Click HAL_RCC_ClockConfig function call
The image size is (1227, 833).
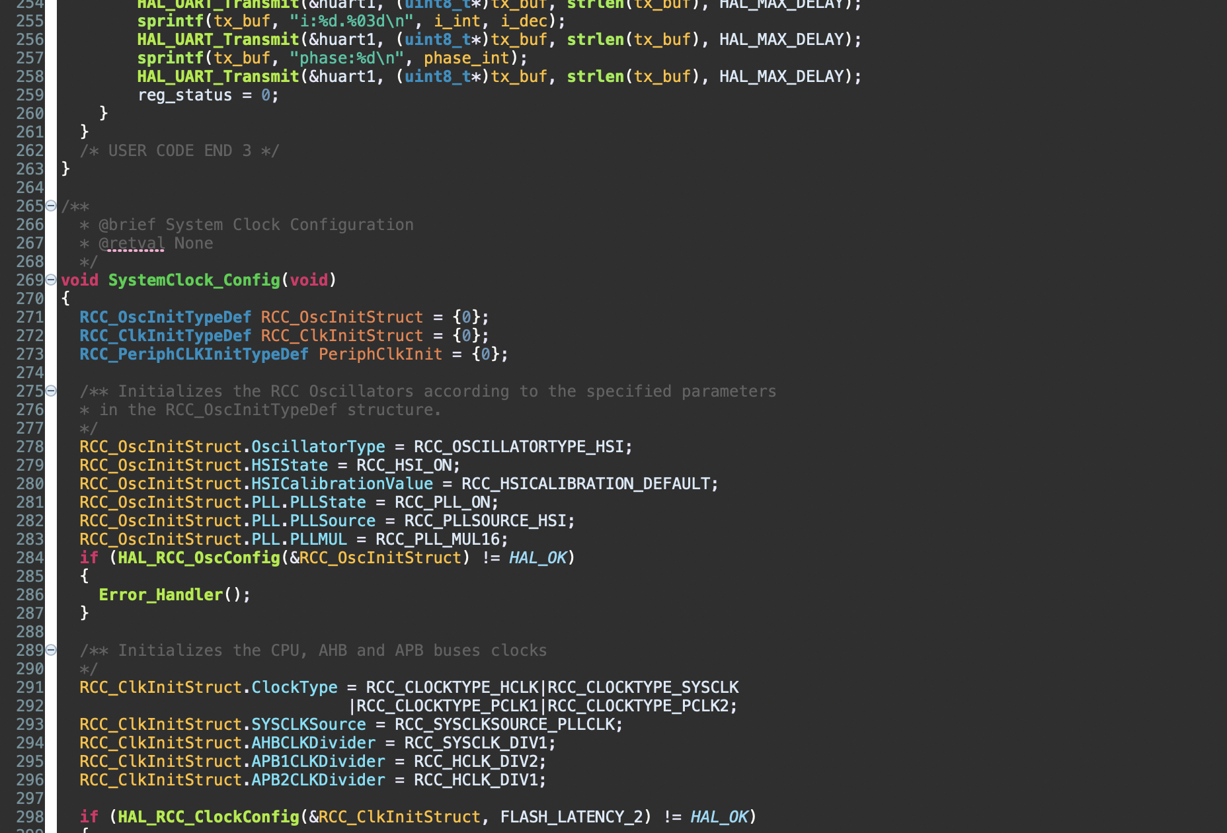[x=208, y=817]
